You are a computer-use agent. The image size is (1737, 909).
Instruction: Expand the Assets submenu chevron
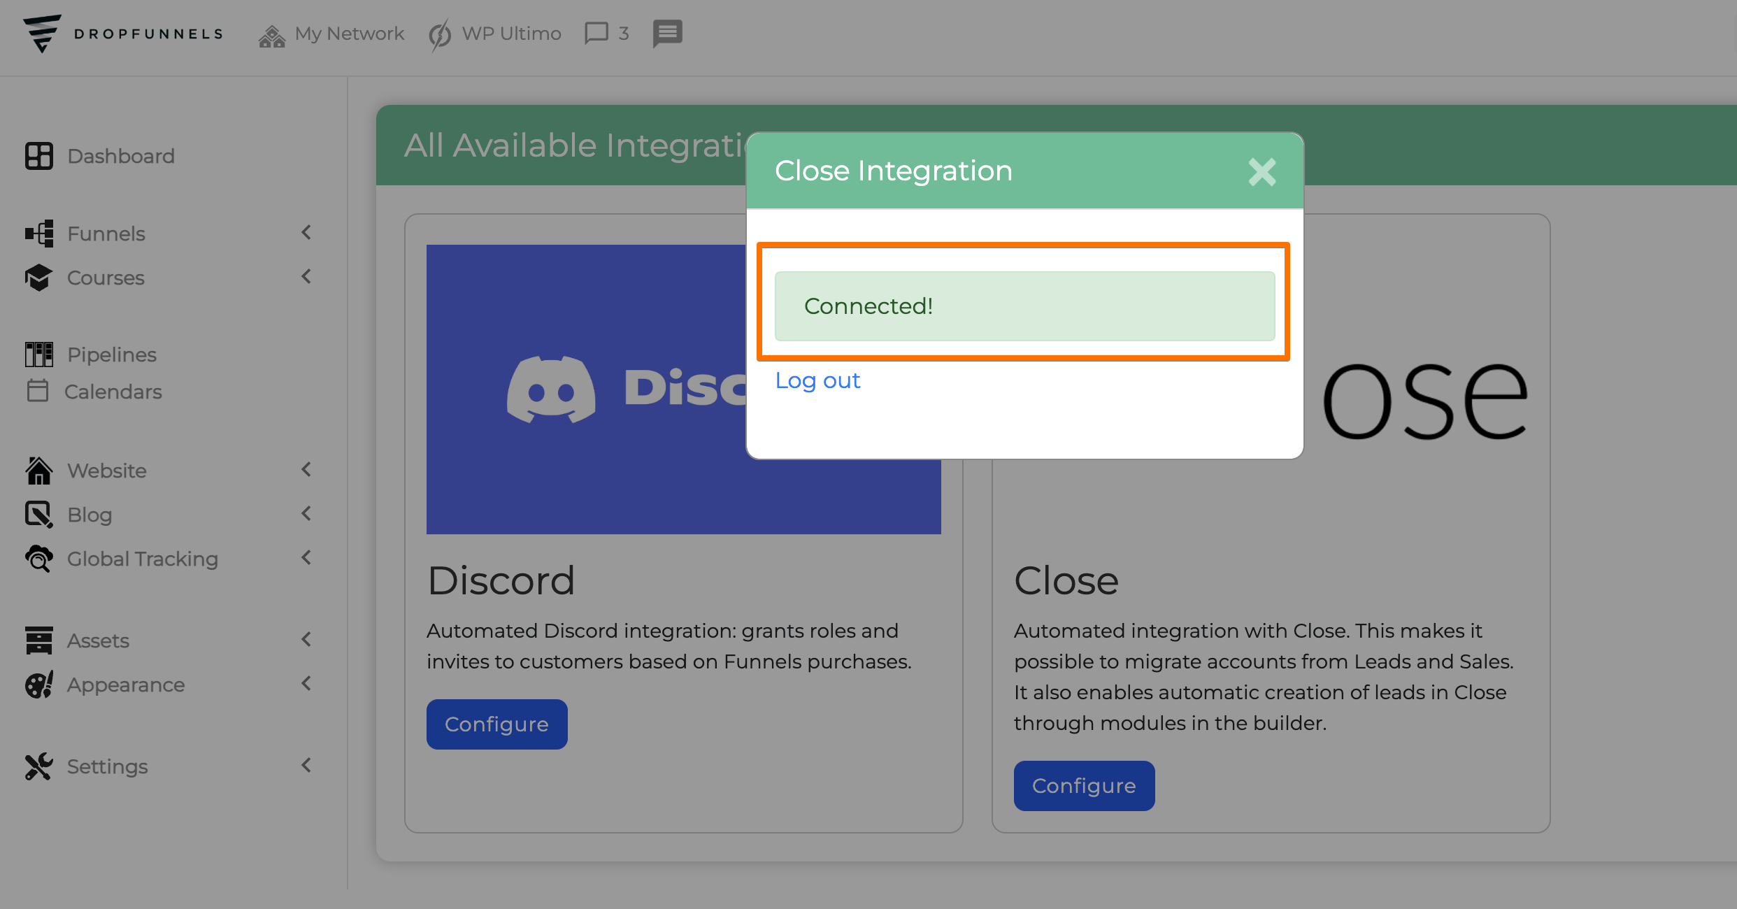pyautogui.click(x=306, y=639)
